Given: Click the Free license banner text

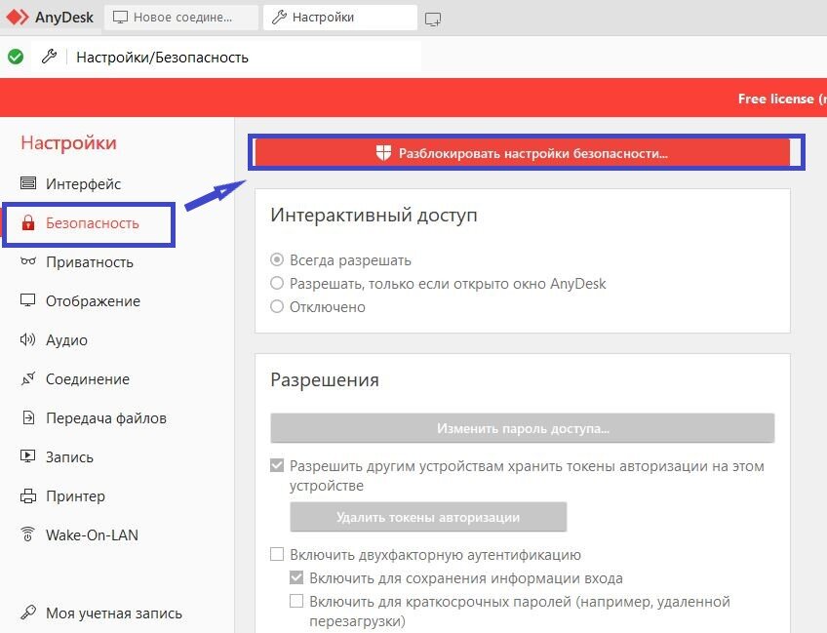Looking at the screenshot, I should 781,99.
